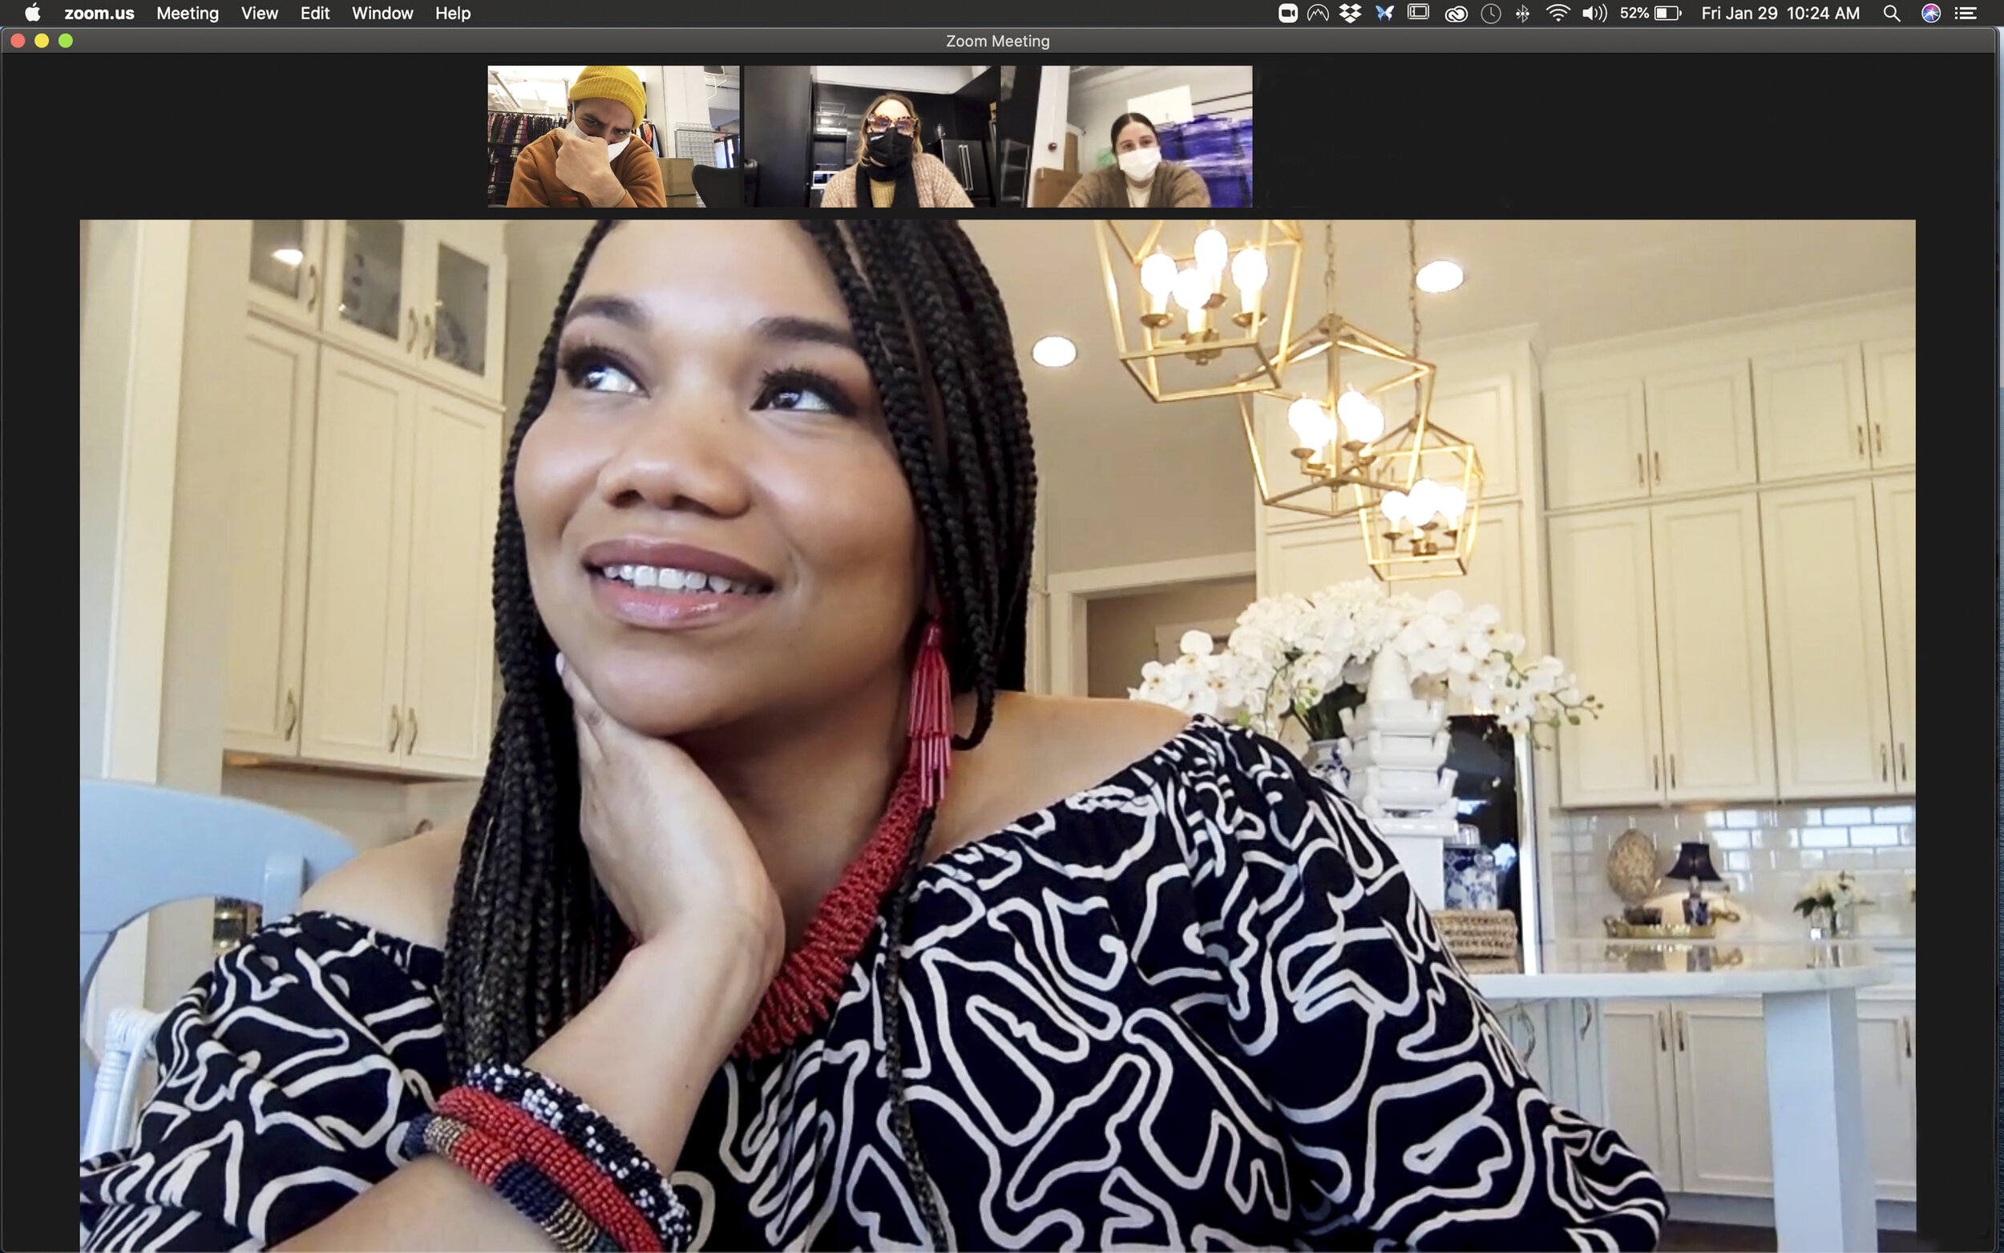Screen dimensions: 2004x1253
Task: Open the Window menu
Action: coord(382,14)
